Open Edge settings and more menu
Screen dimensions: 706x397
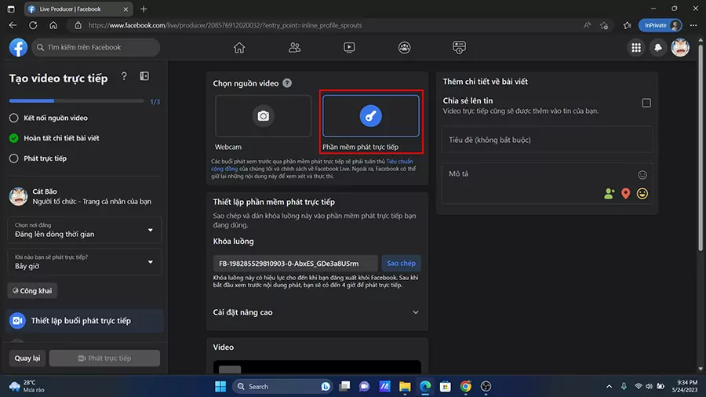[x=693, y=25]
